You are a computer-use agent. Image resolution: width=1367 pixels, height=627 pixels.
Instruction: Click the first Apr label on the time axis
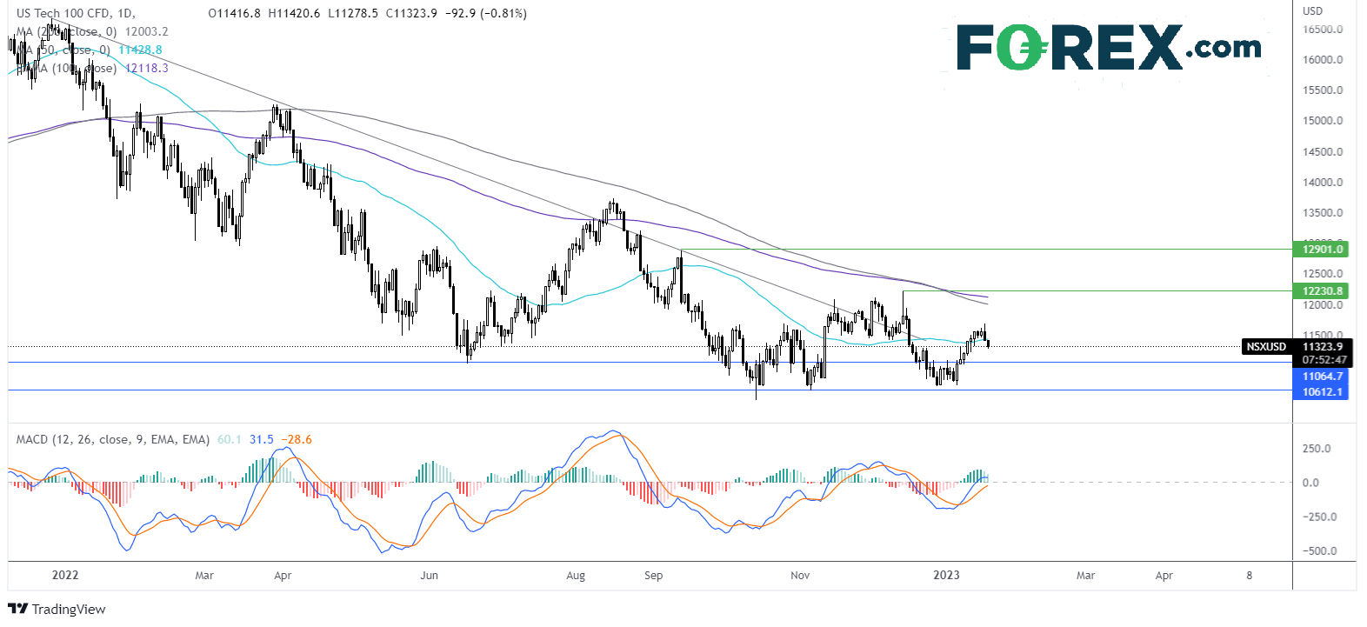pos(283,575)
